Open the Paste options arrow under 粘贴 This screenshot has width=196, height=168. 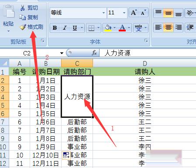(x=8, y=31)
